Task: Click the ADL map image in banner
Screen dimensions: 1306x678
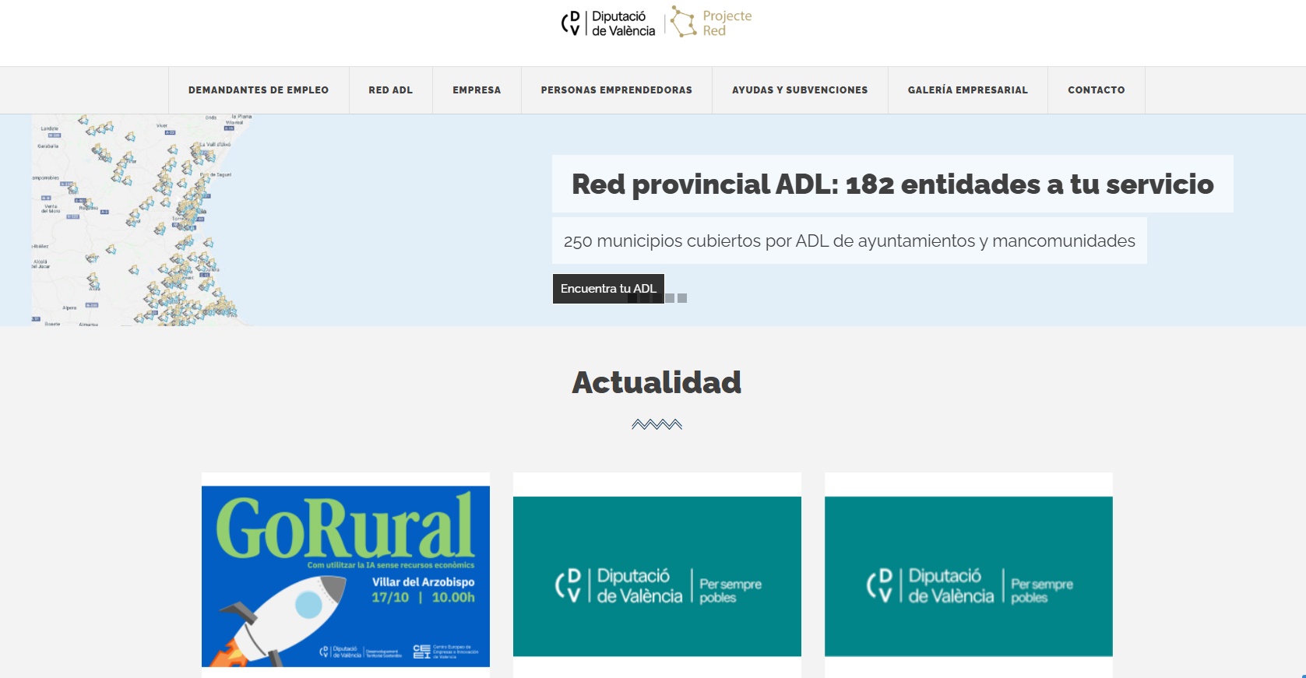Action: tap(140, 220)
